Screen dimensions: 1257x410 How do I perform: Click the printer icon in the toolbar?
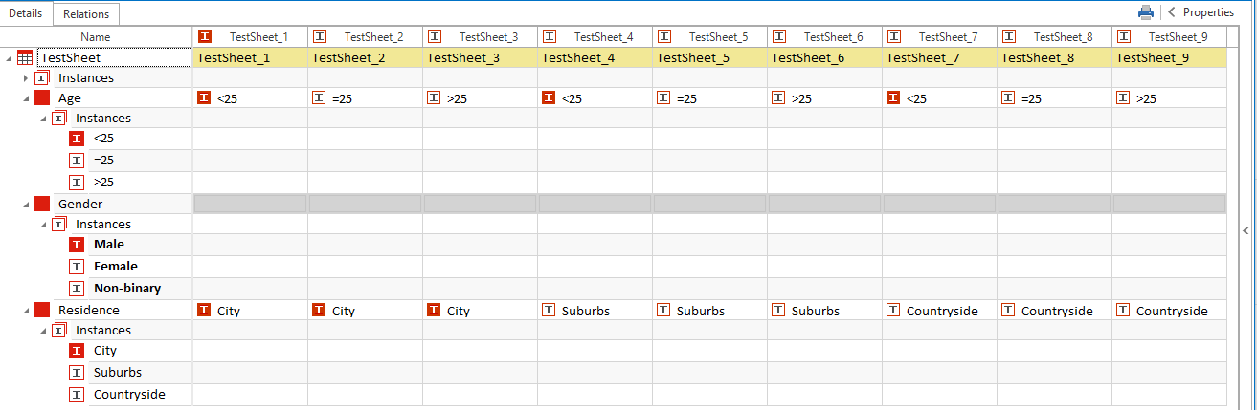[x=1146, y=12]
